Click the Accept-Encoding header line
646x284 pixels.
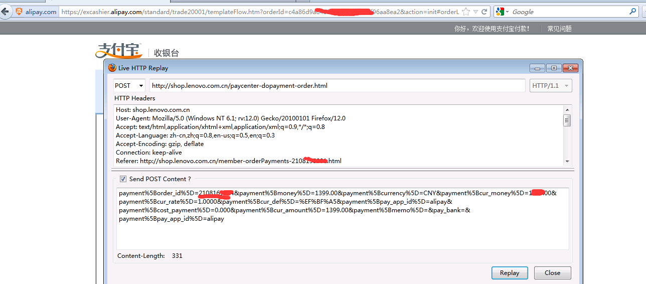(159, 144)
